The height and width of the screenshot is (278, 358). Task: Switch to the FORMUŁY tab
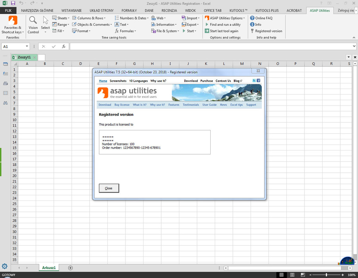[129, 10]
